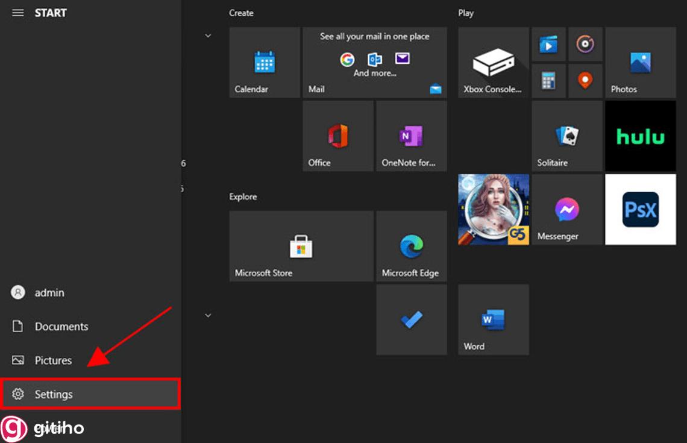The image size is (687, 443).
Task: Open Documents from the Start sidebar
Action: pos(61,327)
